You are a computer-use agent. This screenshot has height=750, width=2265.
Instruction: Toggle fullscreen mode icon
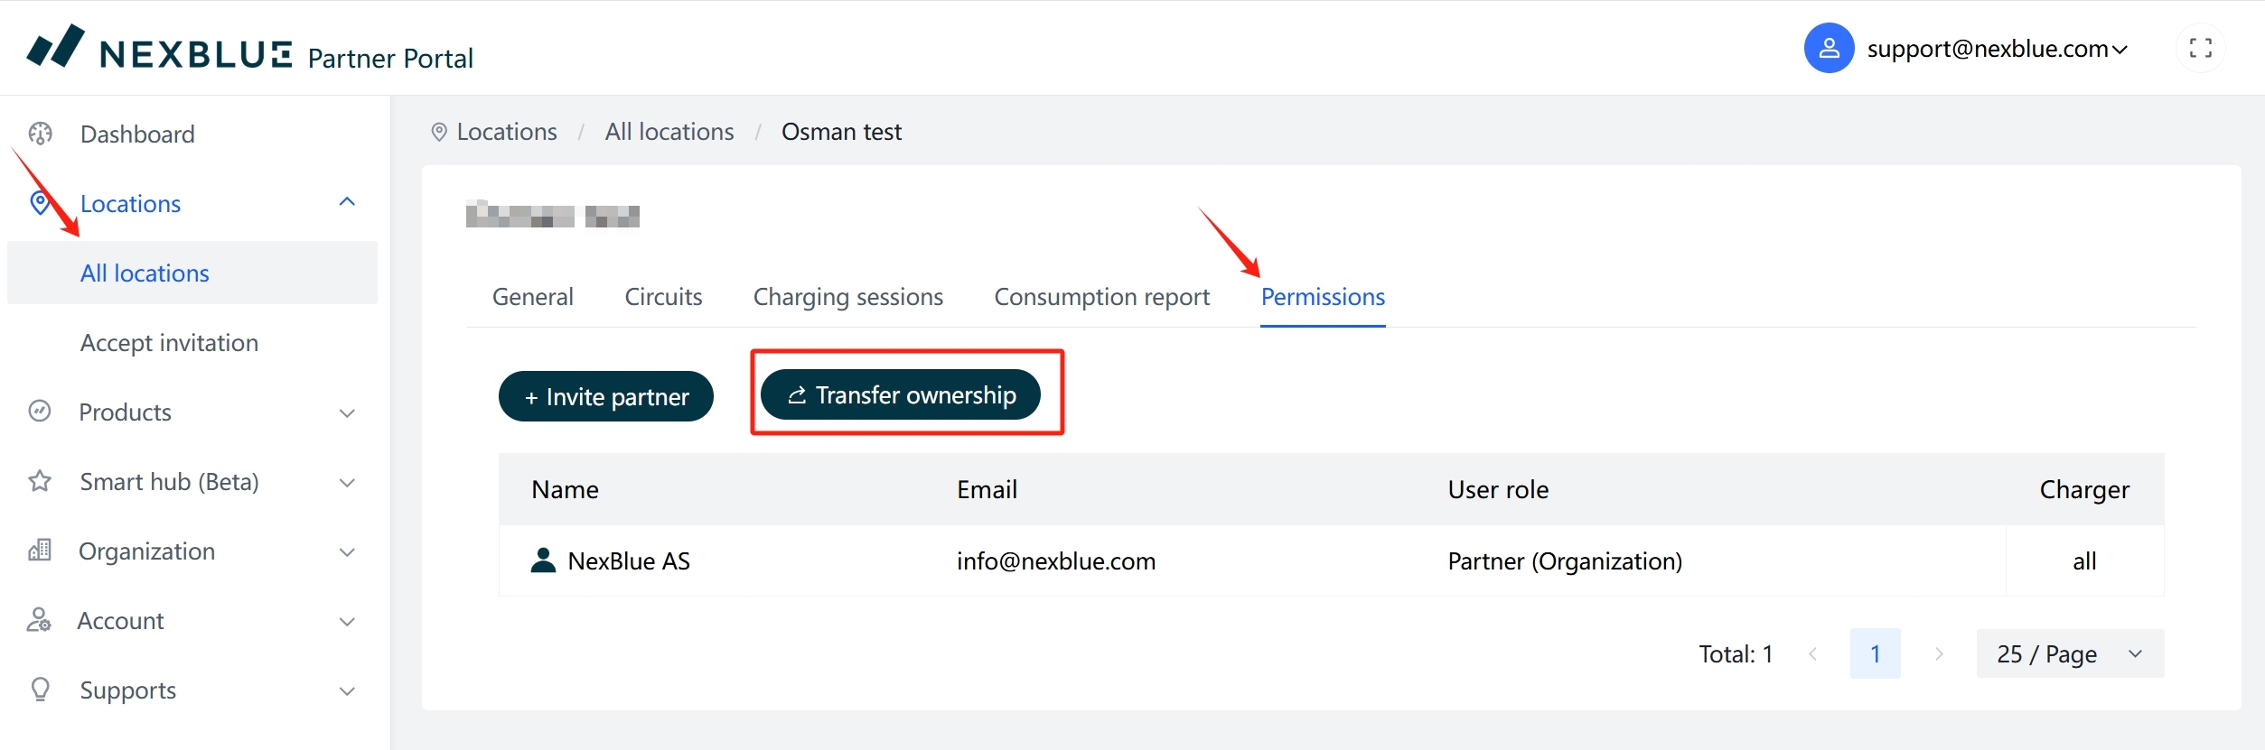point(2200,49)
